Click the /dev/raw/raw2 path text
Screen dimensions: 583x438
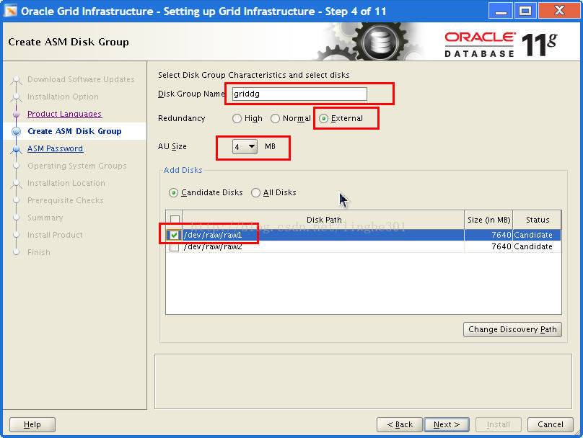point(213,246)
